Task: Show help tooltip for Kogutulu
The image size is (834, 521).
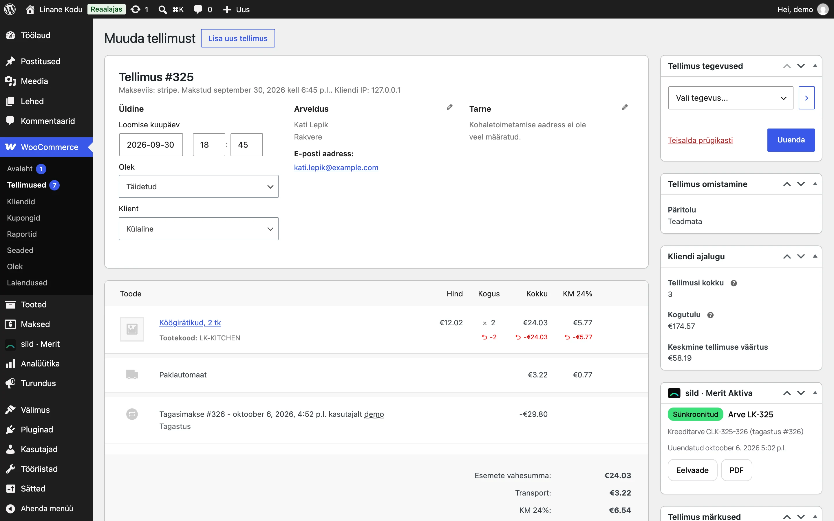Action: [x=710, y=315]
